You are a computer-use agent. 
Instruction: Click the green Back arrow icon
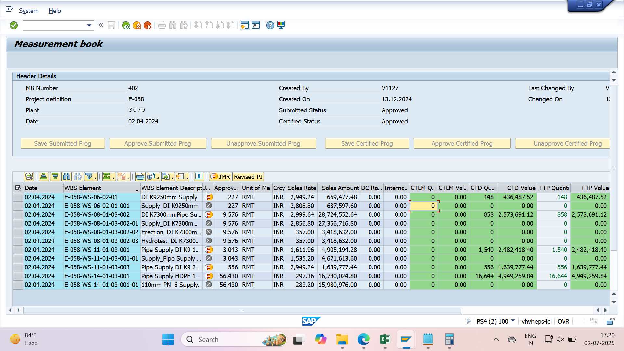pos(126,25)
